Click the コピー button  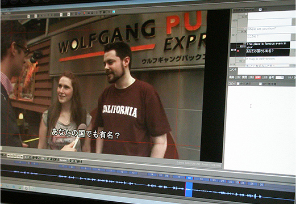(232, 84)
